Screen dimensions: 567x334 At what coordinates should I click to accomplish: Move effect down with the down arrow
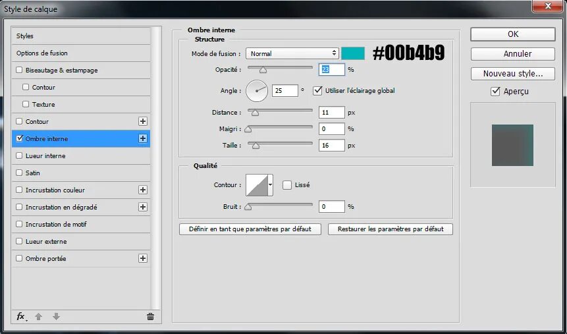(56, 317)
